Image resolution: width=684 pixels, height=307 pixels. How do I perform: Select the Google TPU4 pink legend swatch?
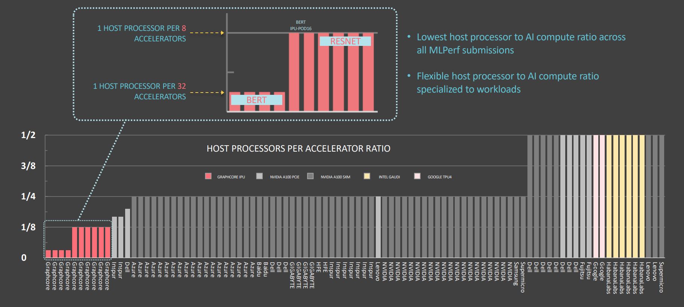tap(417, 176)
